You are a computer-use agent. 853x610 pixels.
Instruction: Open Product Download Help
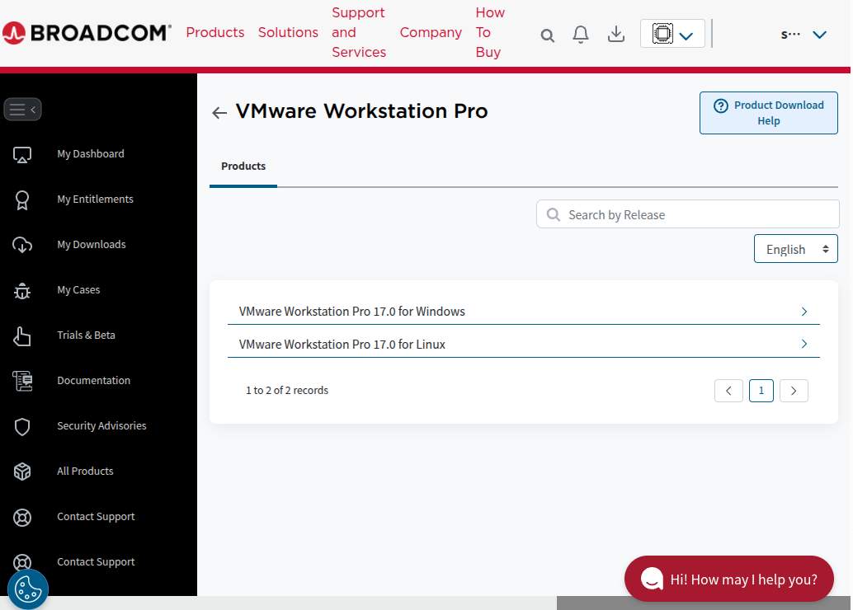768,113
